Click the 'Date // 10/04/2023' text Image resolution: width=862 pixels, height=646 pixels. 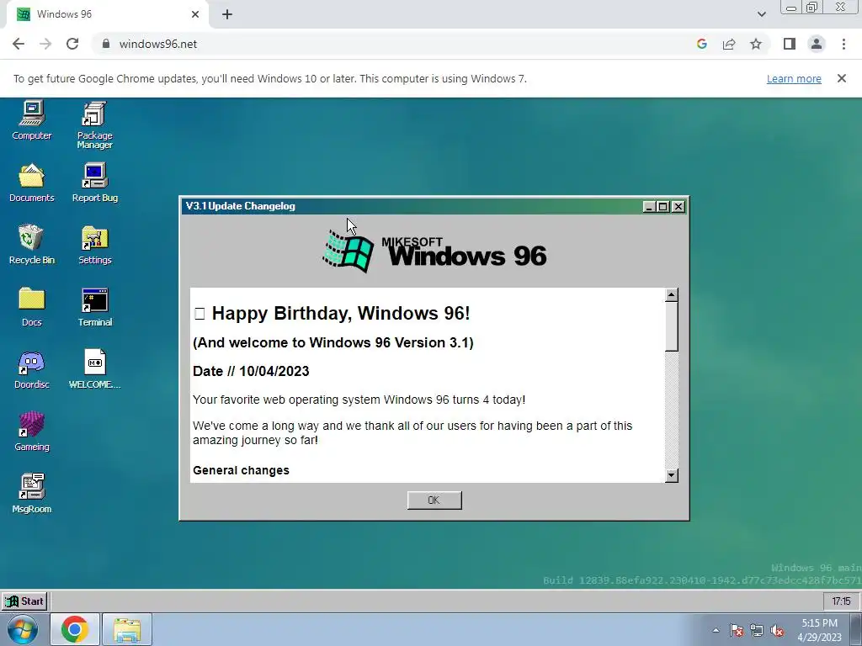coord(251,371)
